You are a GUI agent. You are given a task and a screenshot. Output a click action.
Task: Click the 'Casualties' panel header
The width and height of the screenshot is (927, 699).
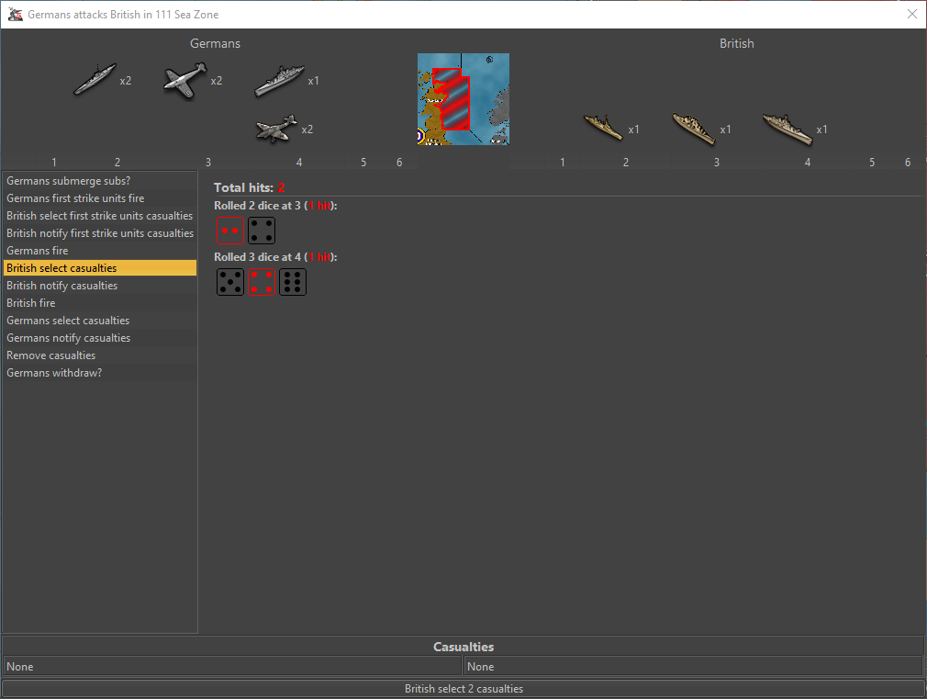pyautogui.click(x=463, y=647)
